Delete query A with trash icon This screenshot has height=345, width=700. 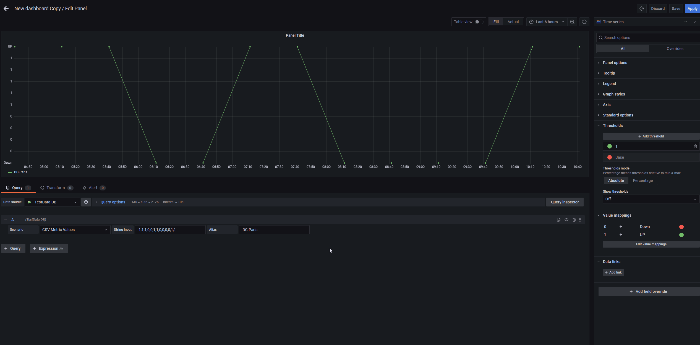pos(574,220)
